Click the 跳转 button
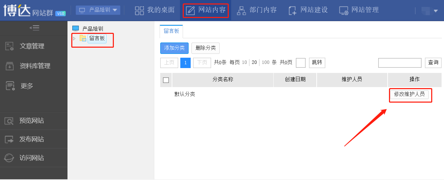Viewport: 444px width, 180px height. 317,63
